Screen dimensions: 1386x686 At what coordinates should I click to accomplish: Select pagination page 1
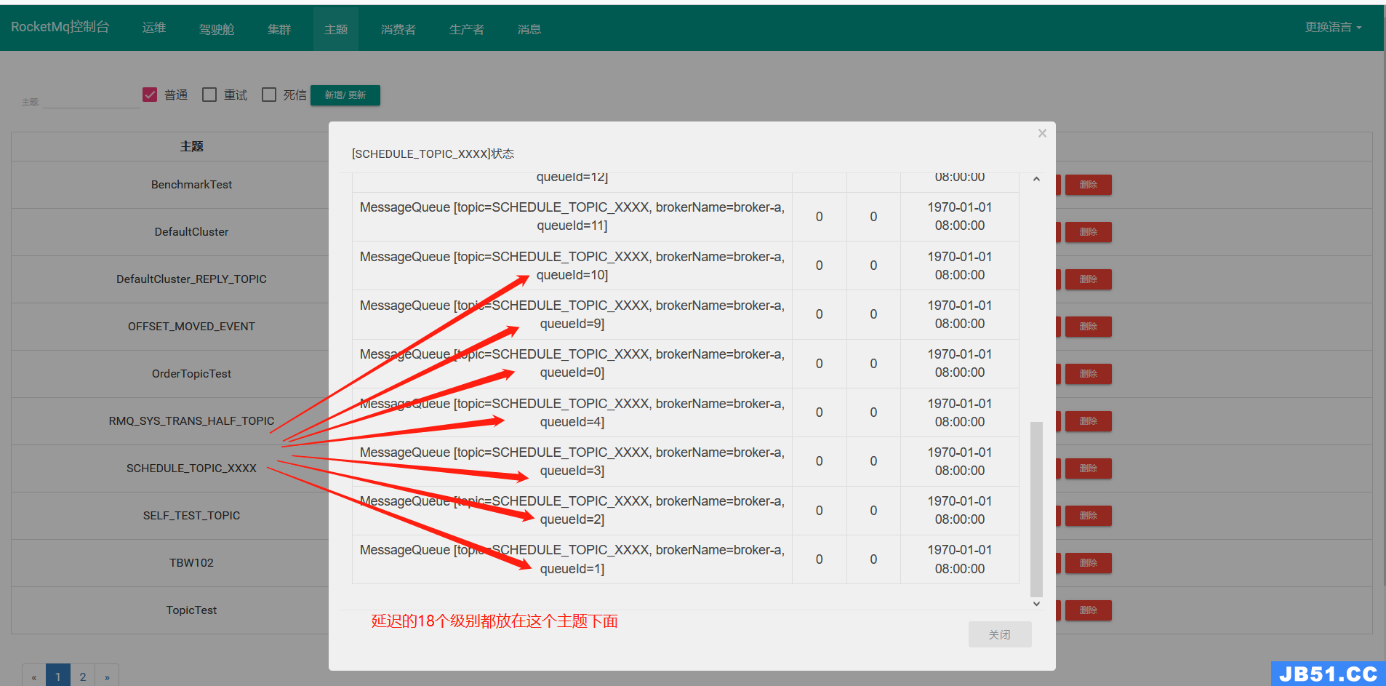pos(58,677)
